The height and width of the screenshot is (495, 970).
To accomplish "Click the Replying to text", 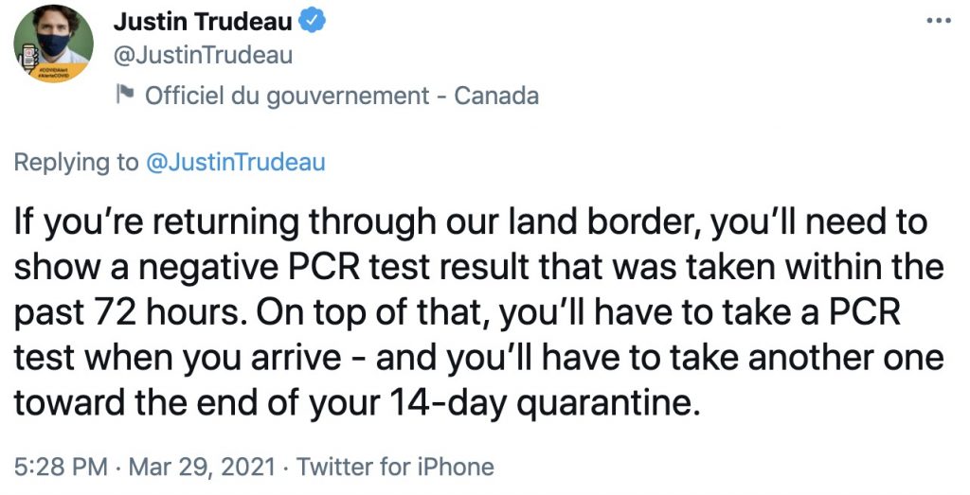I will pos(76,162).
